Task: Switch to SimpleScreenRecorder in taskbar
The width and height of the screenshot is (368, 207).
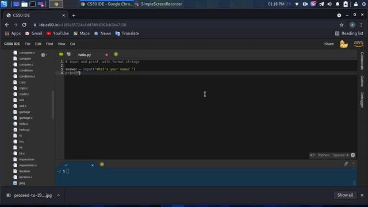Action: pos(159,4)
